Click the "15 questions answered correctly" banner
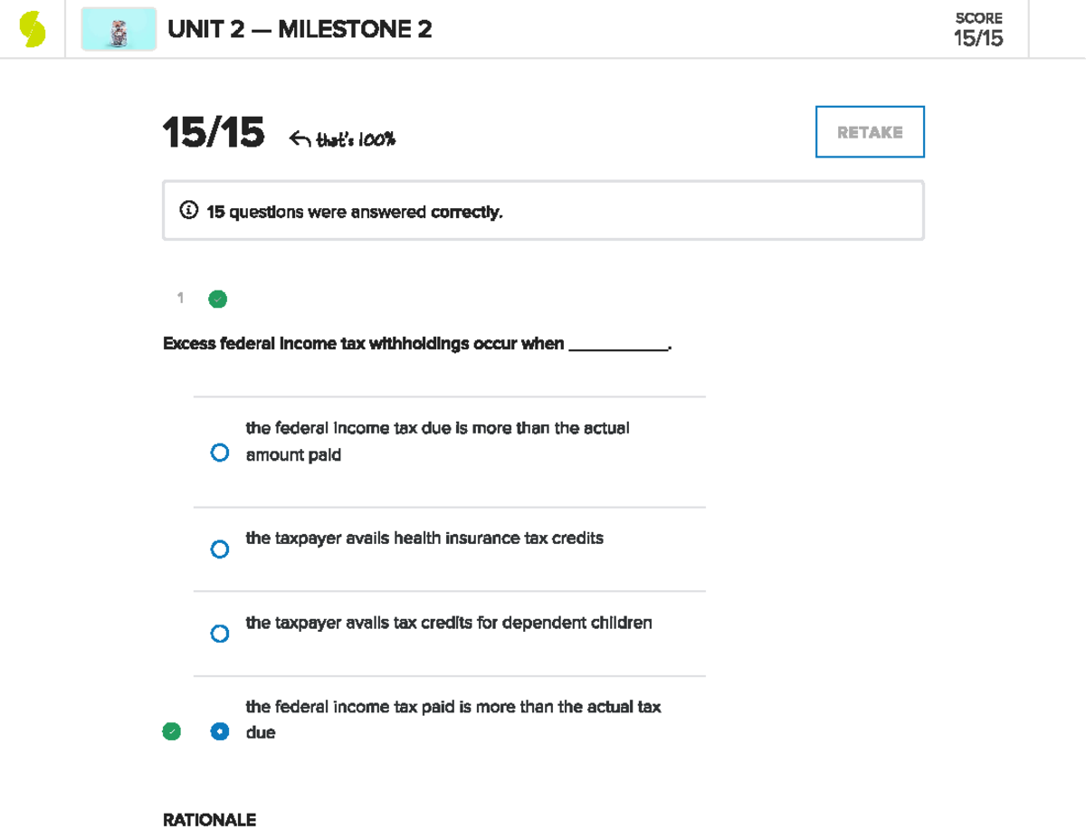This screenshot has height=839, width=1086. click(543, 210)
